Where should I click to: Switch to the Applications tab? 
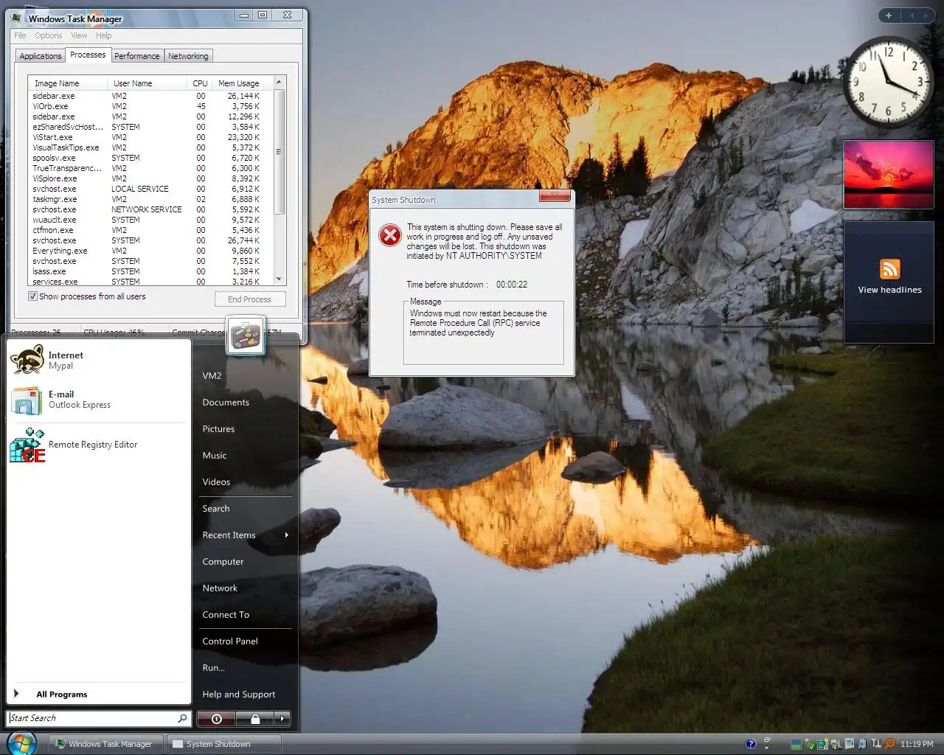point(41,56)
